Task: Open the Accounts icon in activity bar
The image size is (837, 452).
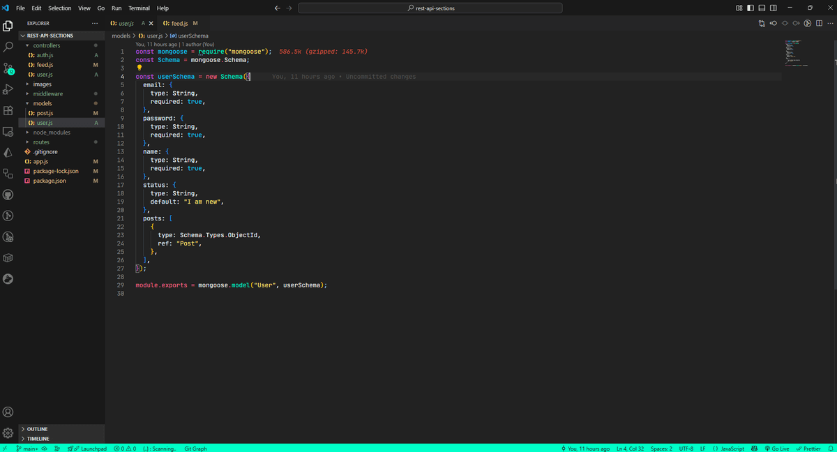Action: pyautogui.click(x=8, y=412)
